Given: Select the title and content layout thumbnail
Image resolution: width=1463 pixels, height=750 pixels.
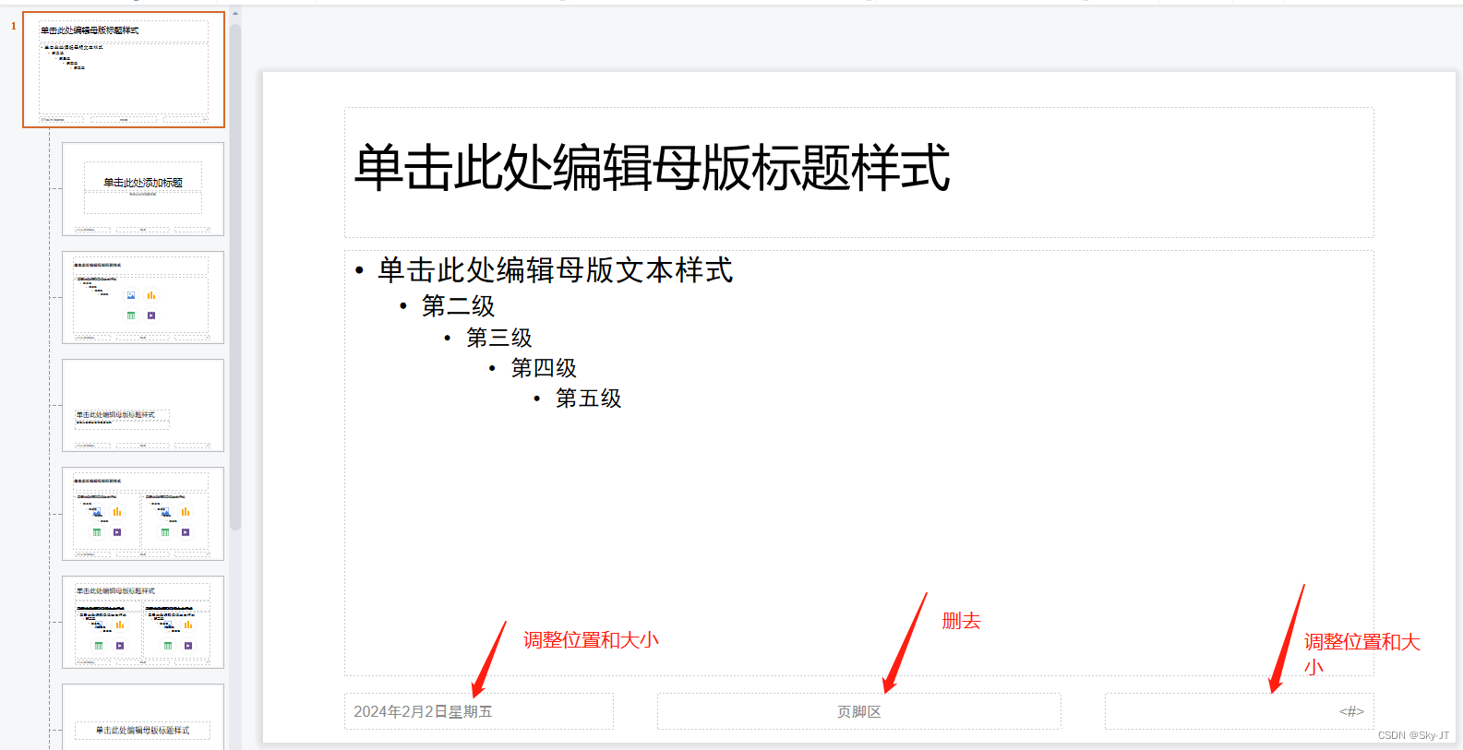Looking at the screenshot, I should (143, 297).
